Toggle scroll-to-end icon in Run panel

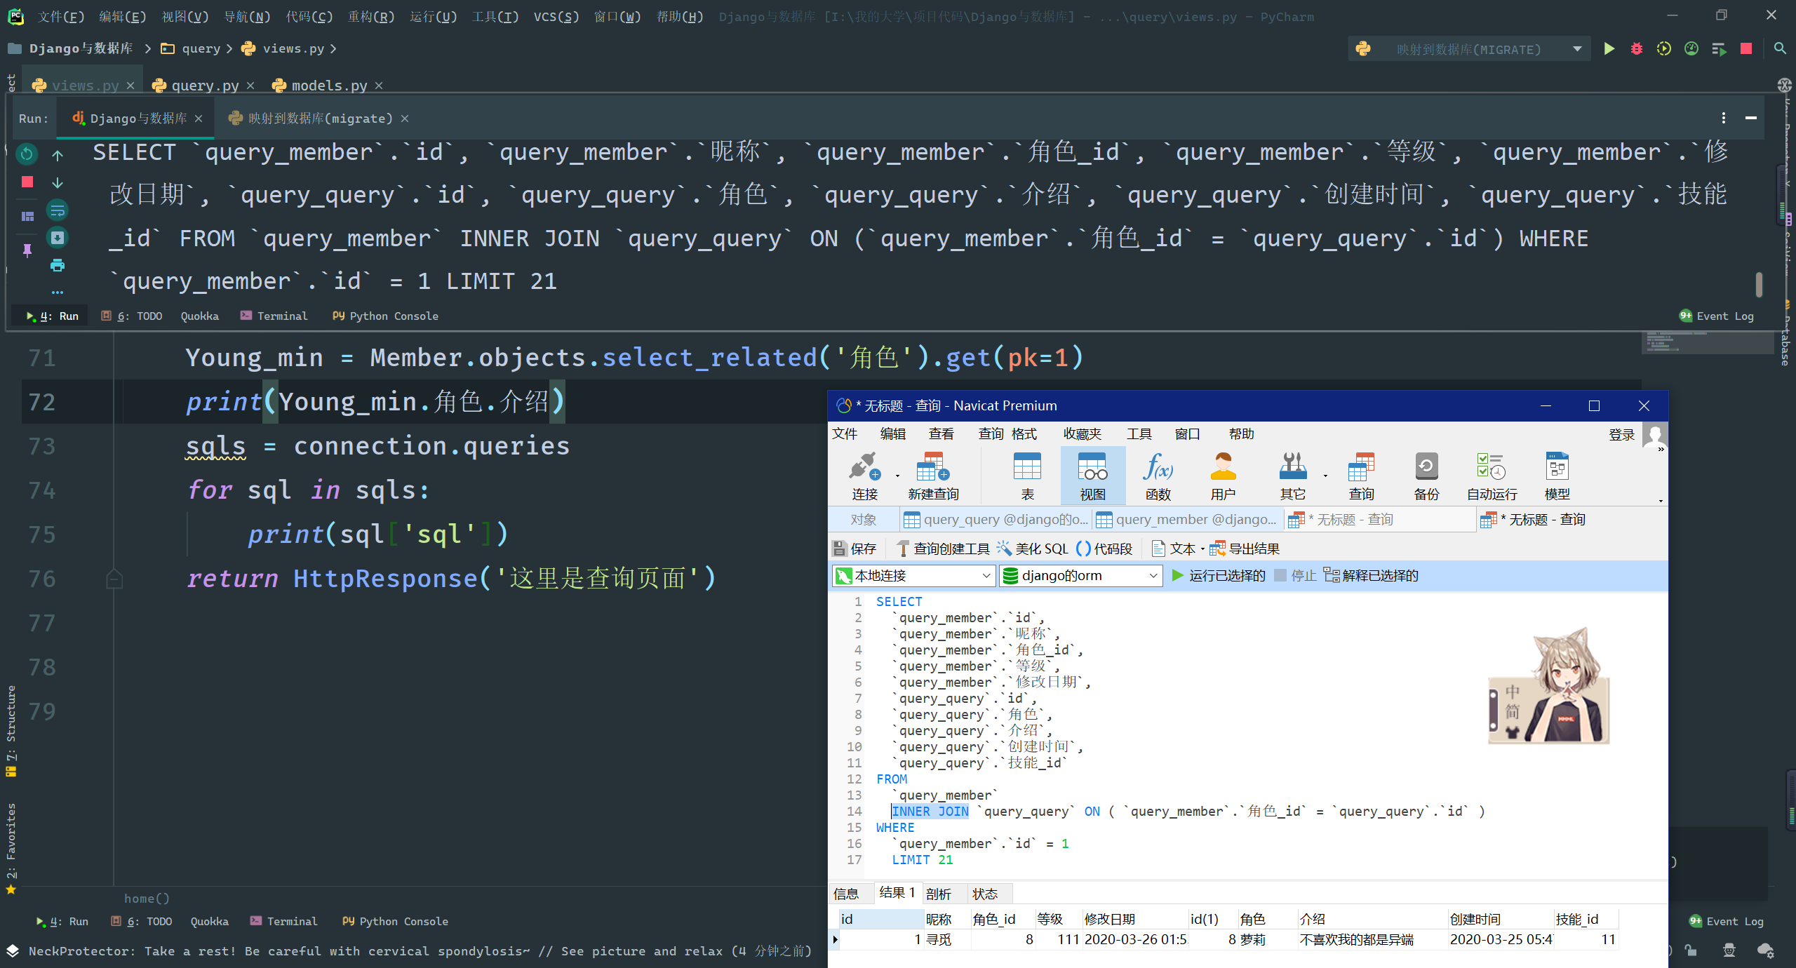point(58,237)
